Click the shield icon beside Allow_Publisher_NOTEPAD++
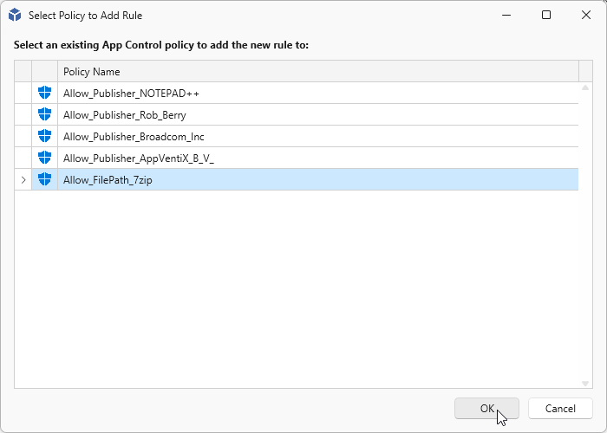This screenshot has width=607, height=433. coord(44,93)
